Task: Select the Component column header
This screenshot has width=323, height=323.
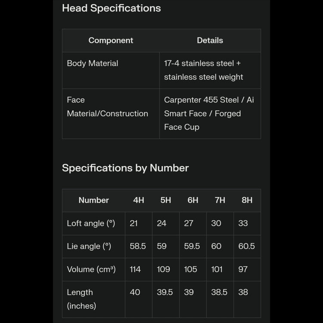Action: tap(111, 40)
